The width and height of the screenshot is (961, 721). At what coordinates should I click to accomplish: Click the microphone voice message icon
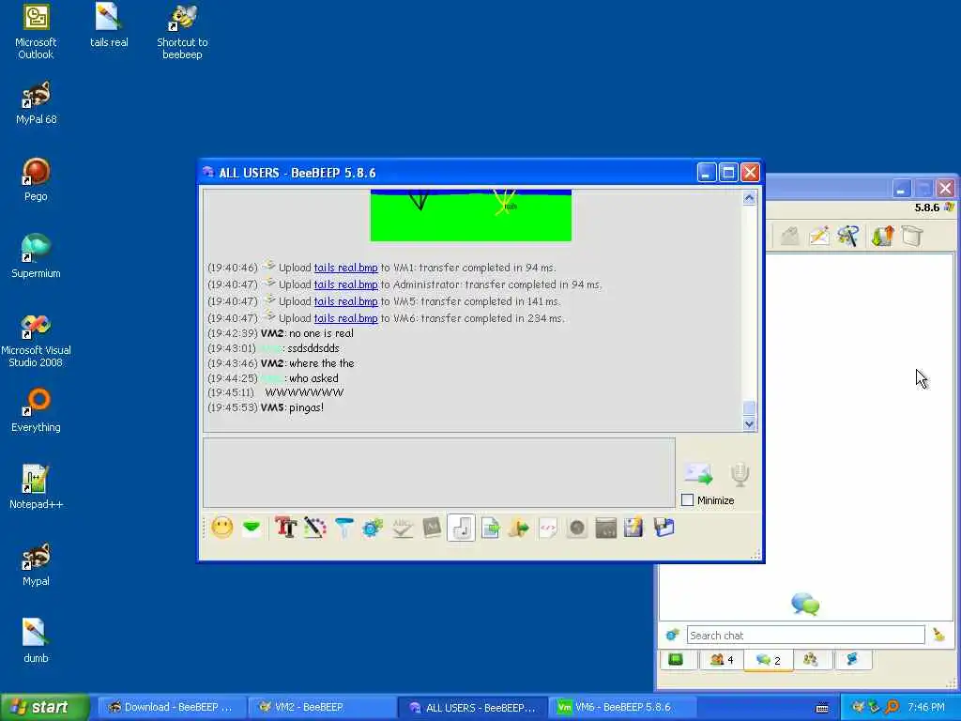(x=740, y=474)
